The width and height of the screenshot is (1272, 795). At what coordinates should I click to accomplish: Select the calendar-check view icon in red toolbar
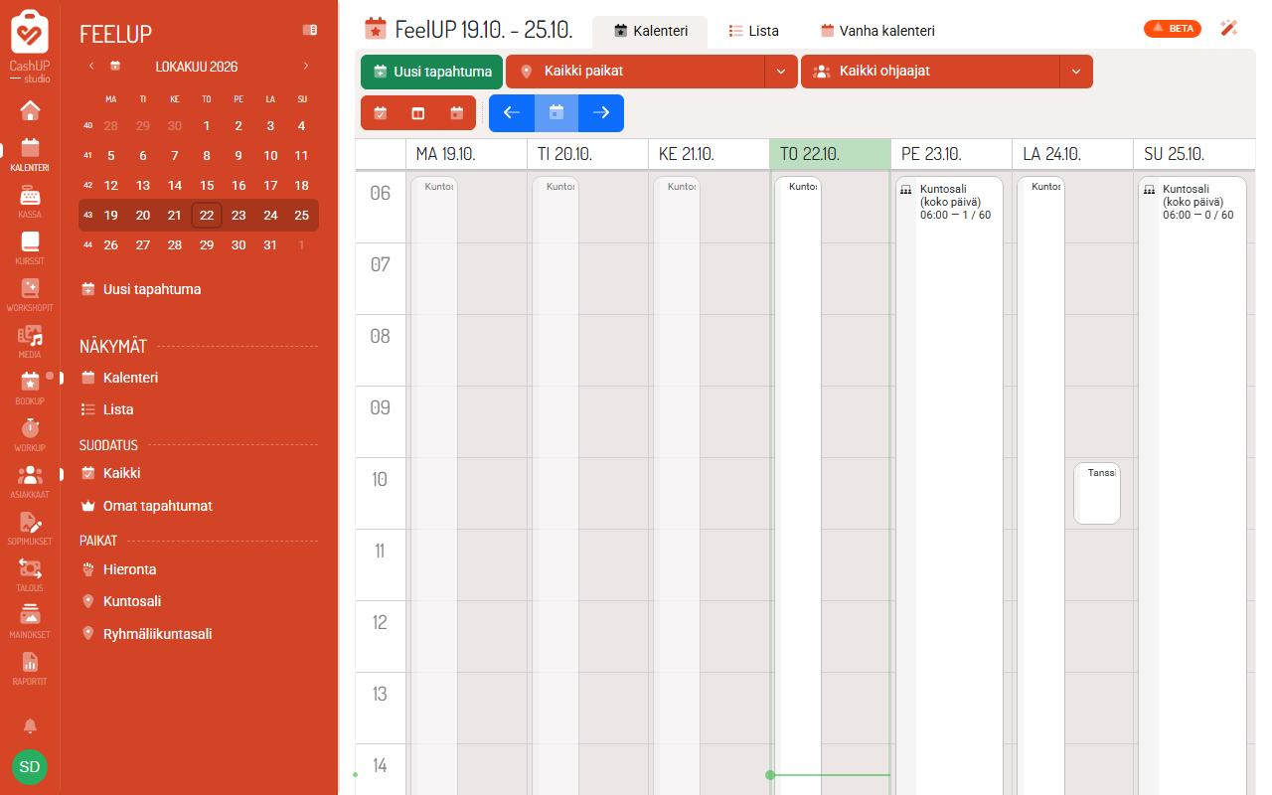[x=380, y=113]
